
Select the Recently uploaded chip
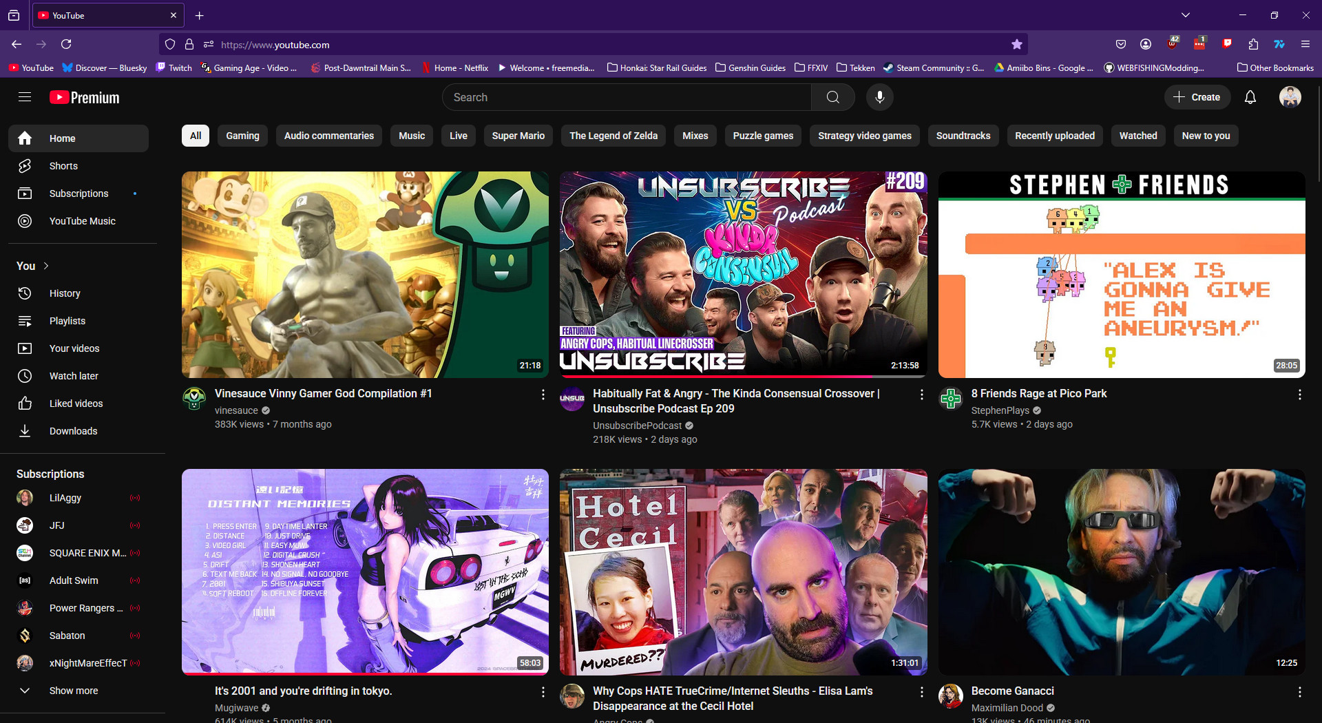(1055, 136)
